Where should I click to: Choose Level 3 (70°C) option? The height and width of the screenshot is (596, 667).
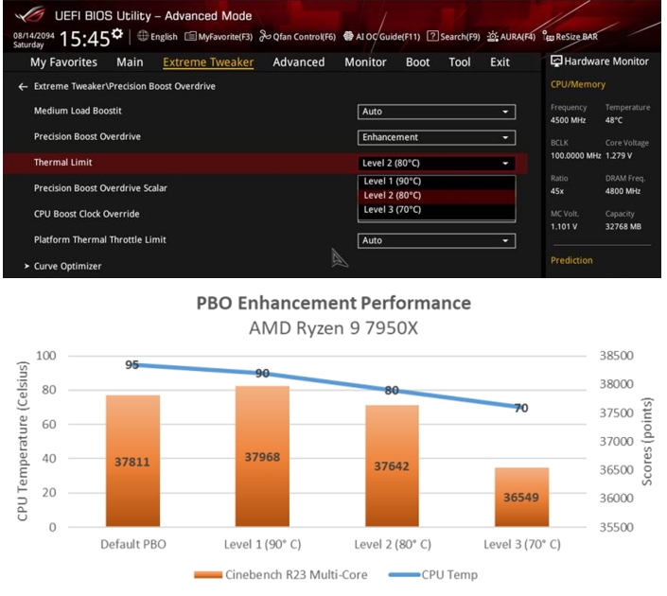436,210
